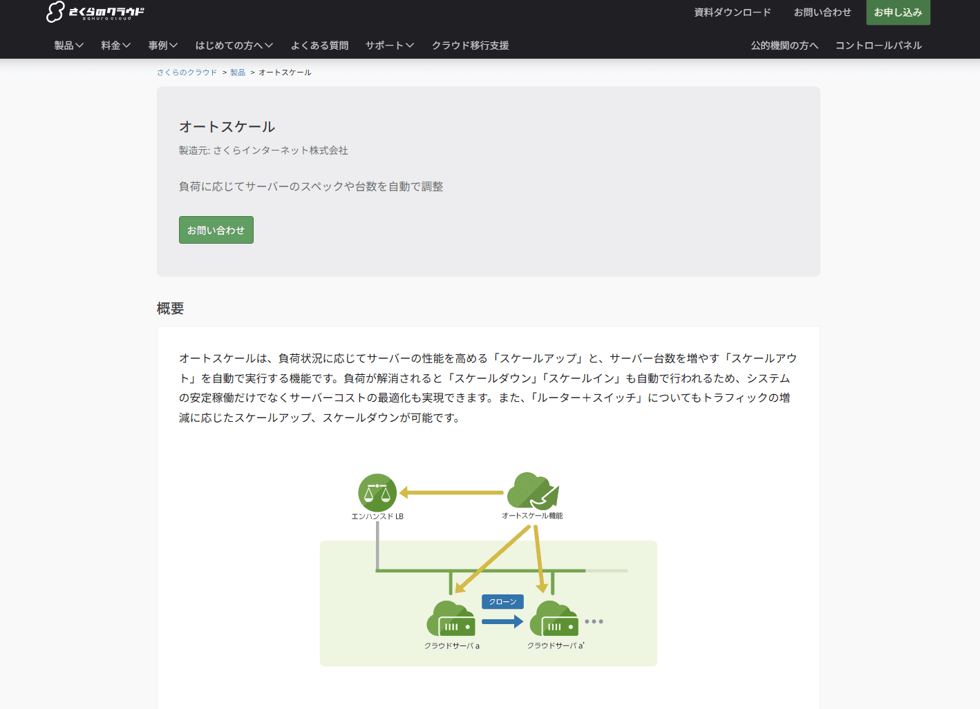Click オートスケール breadcrumb text
The width and height of the screenshot is (980, 709).
pos(285,72)
